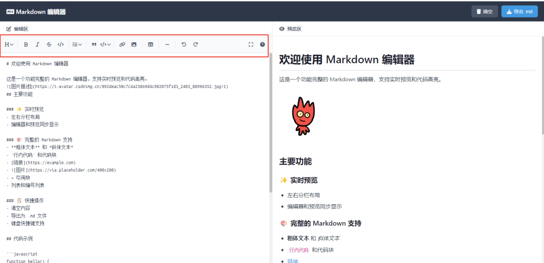Insert inline code next to strikethrough
This screenshot has width=544, height=263.
tap(61, 44)
